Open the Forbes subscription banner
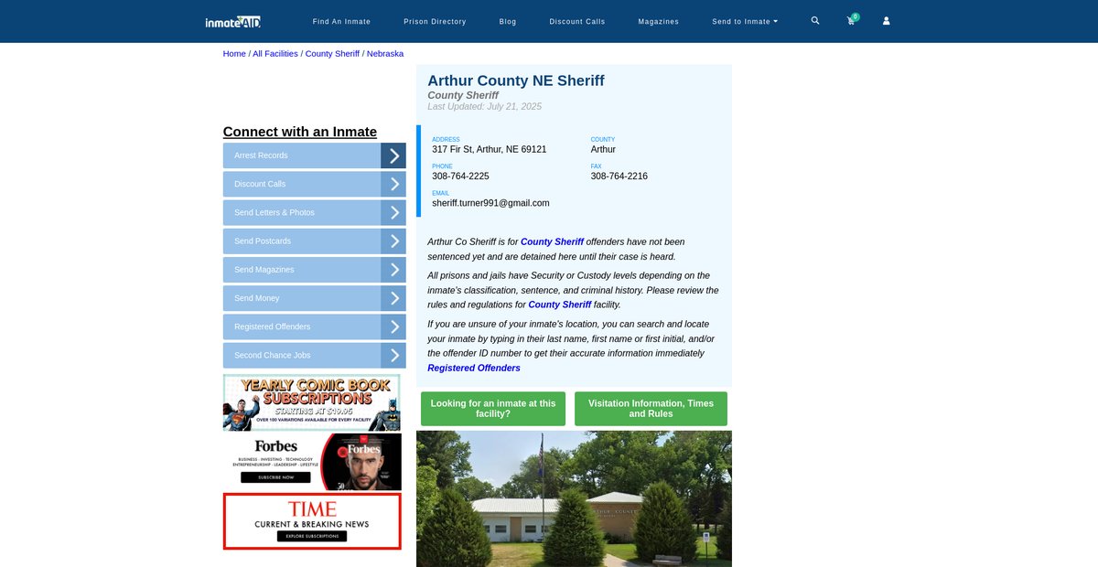This screenshot has height=567, width=1098. pos(312,462)
